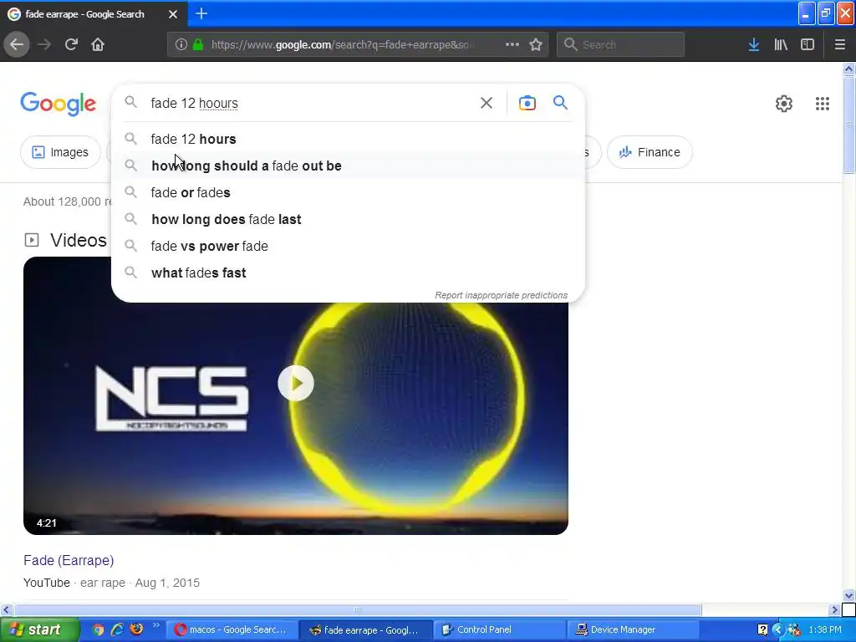The width and height of the screenshot is (856, 642).
Task: Click the 1:38 PM system clock
Action: click(825, 630)
